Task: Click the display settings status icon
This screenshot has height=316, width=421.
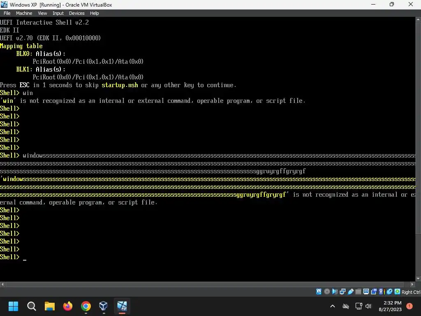Action: (x=366, y=292)
